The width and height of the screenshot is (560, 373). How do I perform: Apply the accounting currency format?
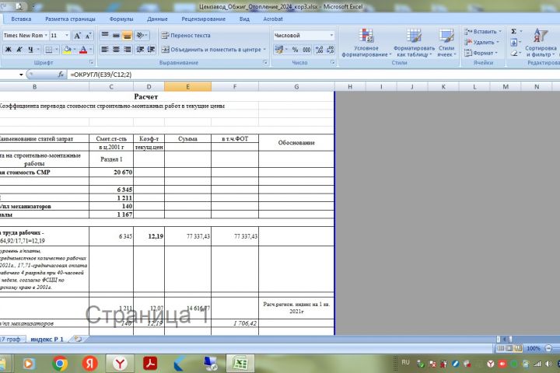click(279, 50)
